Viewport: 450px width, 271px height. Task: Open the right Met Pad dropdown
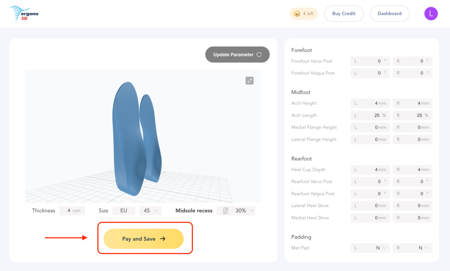(412, 248)
